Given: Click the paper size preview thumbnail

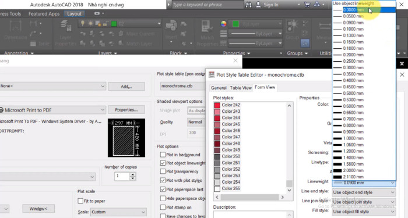Looking at the screenshot, I should tap(126, 138).
